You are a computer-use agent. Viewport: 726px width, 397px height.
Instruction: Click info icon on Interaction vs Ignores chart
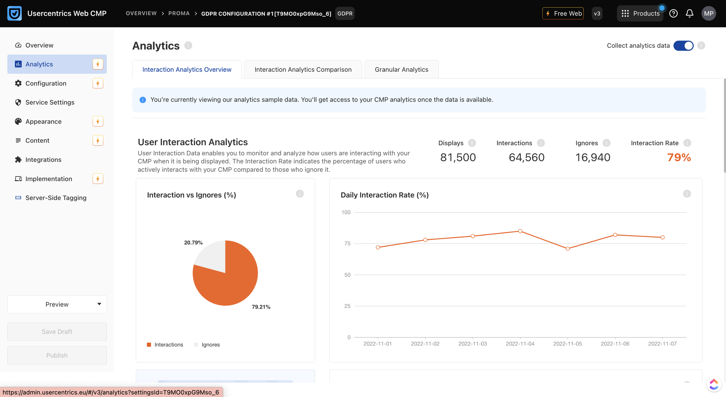click(x=300, y=194)
